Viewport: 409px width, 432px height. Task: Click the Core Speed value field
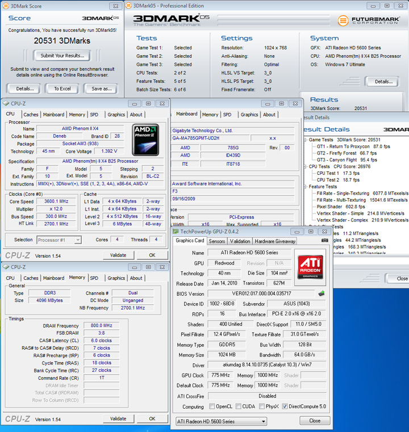coord(56,202)
